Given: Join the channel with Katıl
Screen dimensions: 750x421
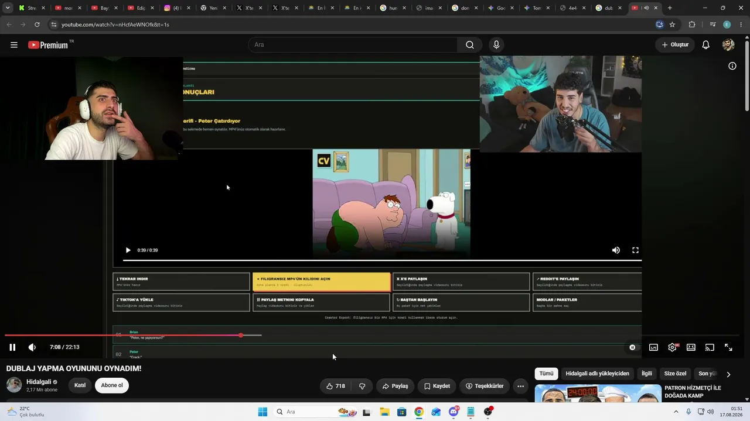Looking at the screenshot, I should click(80, 385).
